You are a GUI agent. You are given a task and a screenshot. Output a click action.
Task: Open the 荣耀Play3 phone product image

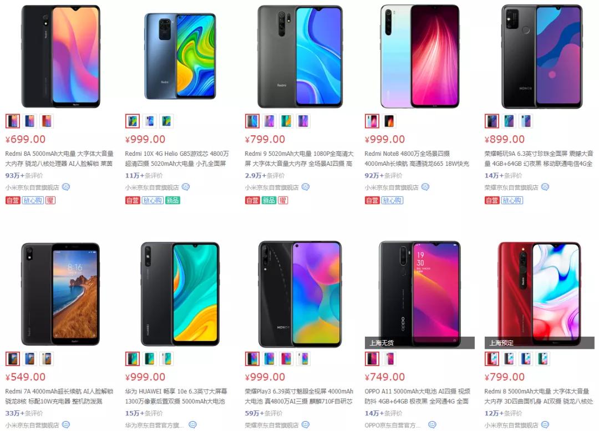[x=300, y=294]
